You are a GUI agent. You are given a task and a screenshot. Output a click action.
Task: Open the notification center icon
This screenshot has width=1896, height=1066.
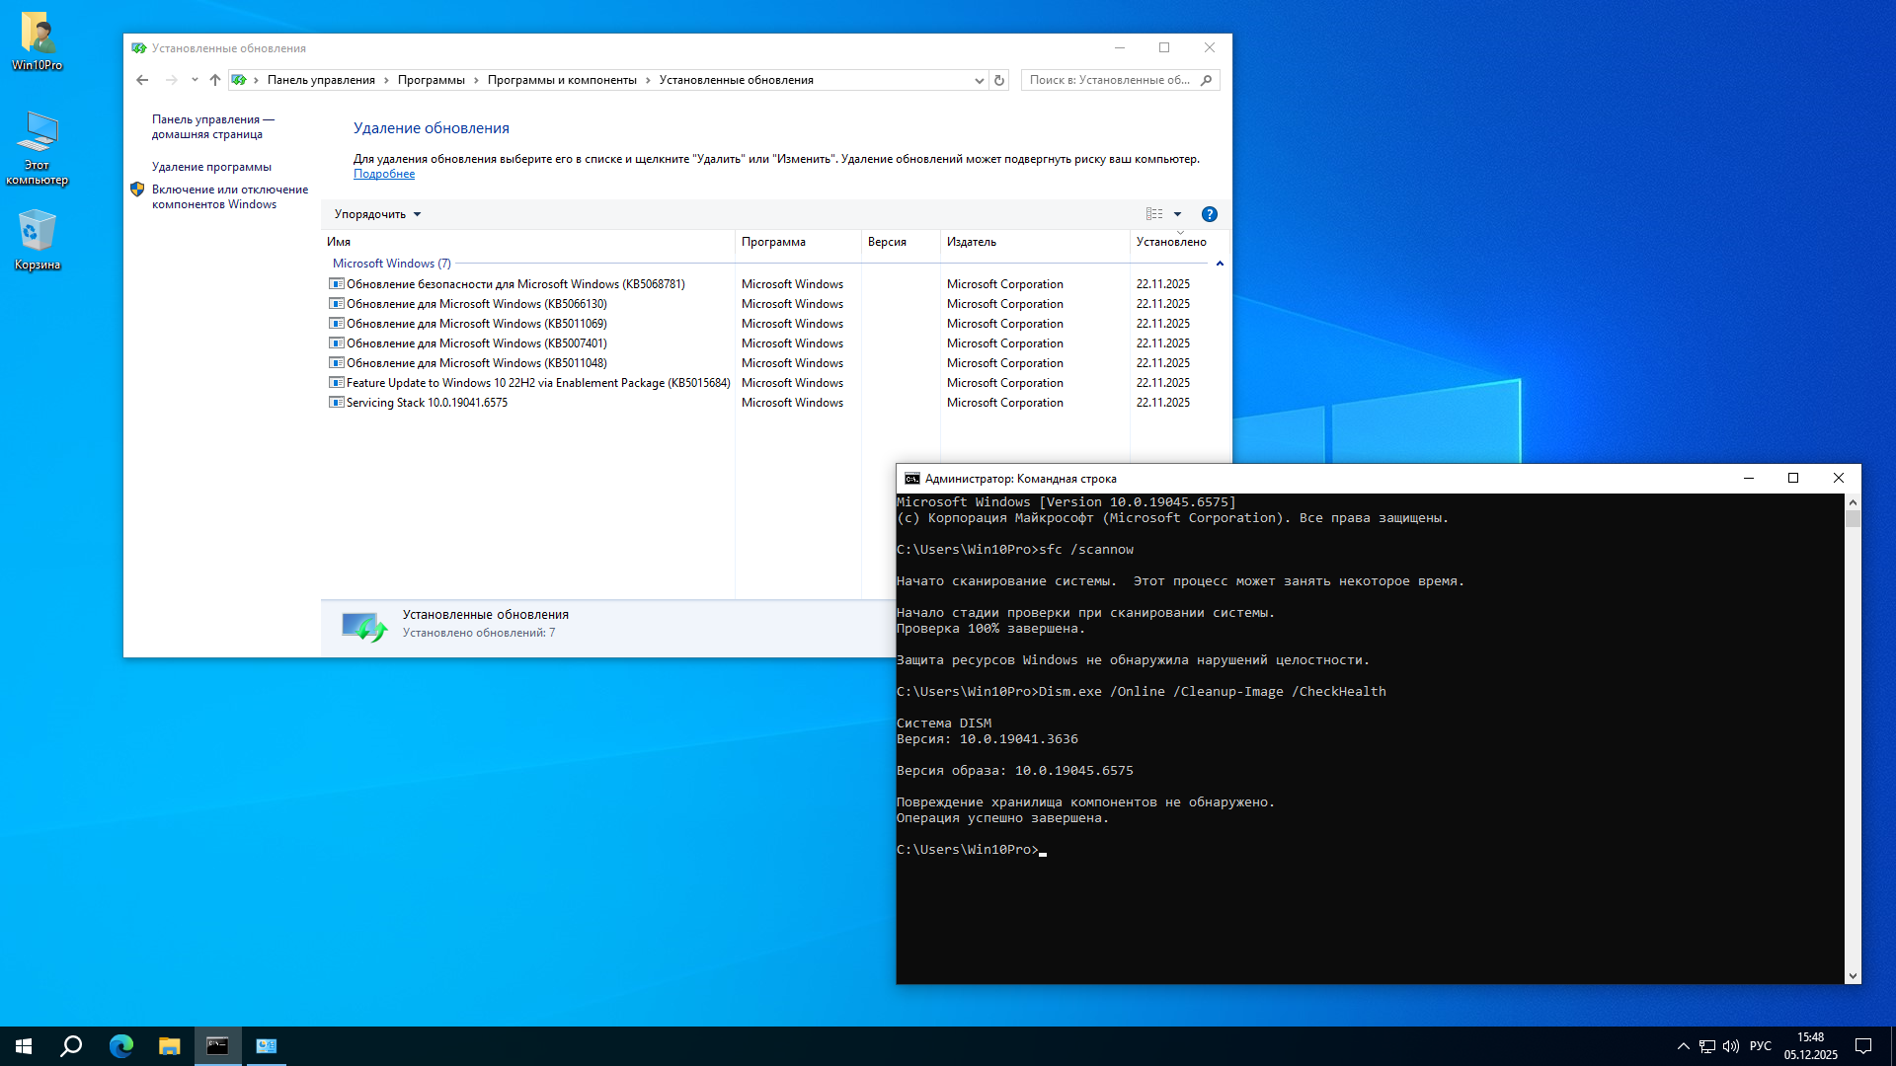coord(1863,1046)
